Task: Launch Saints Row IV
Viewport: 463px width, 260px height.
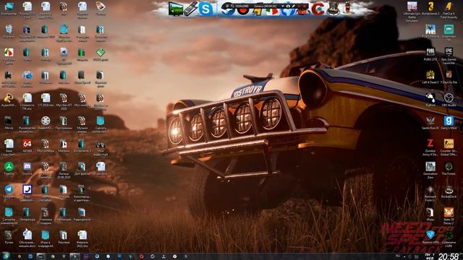Action: [430, 123]
